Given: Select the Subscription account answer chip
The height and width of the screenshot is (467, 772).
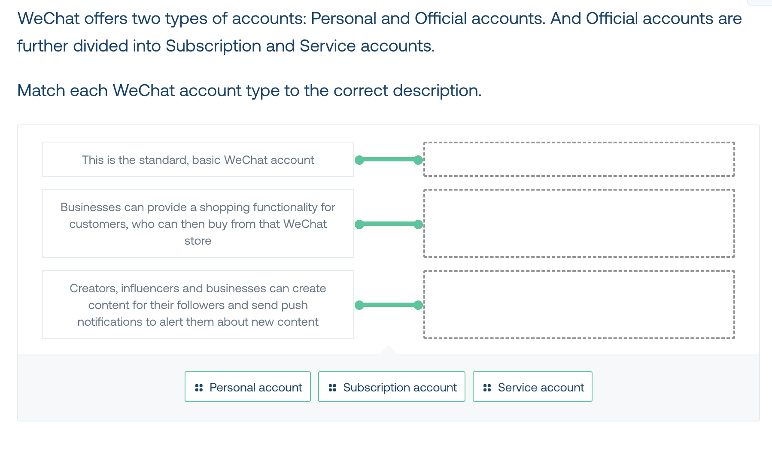Looking at the screenshot, I should (x=392, y=387).
